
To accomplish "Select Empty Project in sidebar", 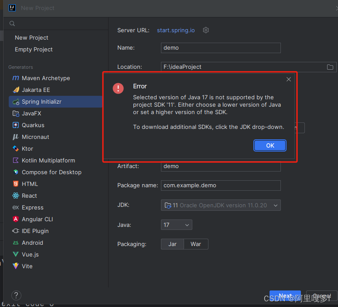I will coord(34,50).
